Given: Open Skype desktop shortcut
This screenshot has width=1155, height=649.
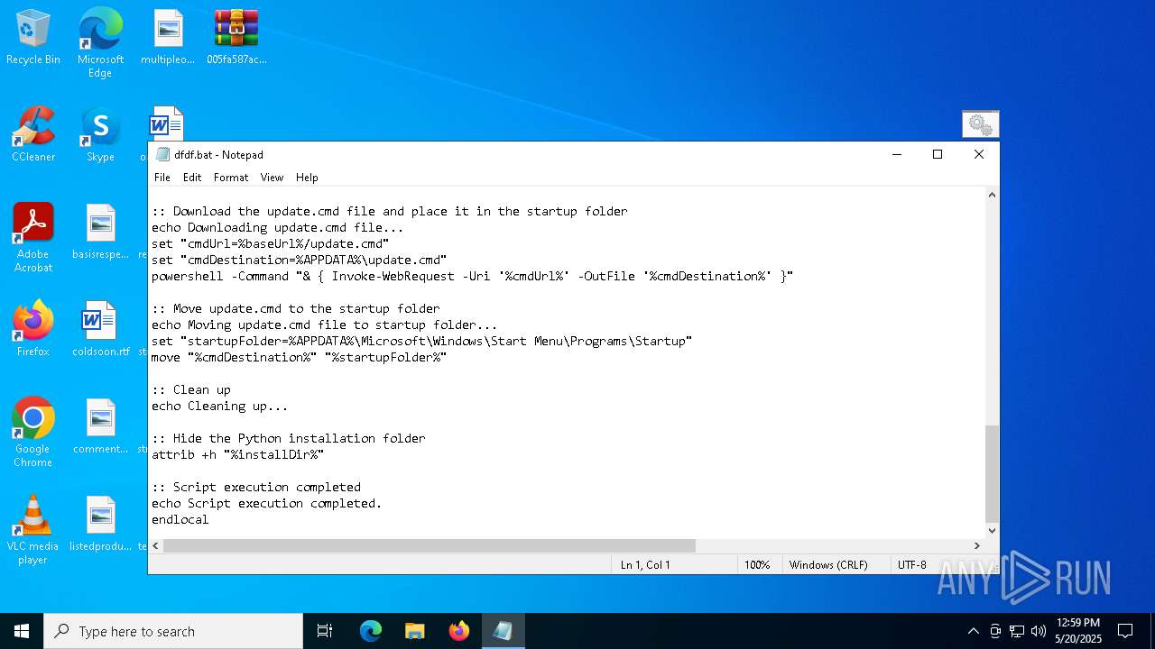Looking at the screenshot, I should 100,135.
